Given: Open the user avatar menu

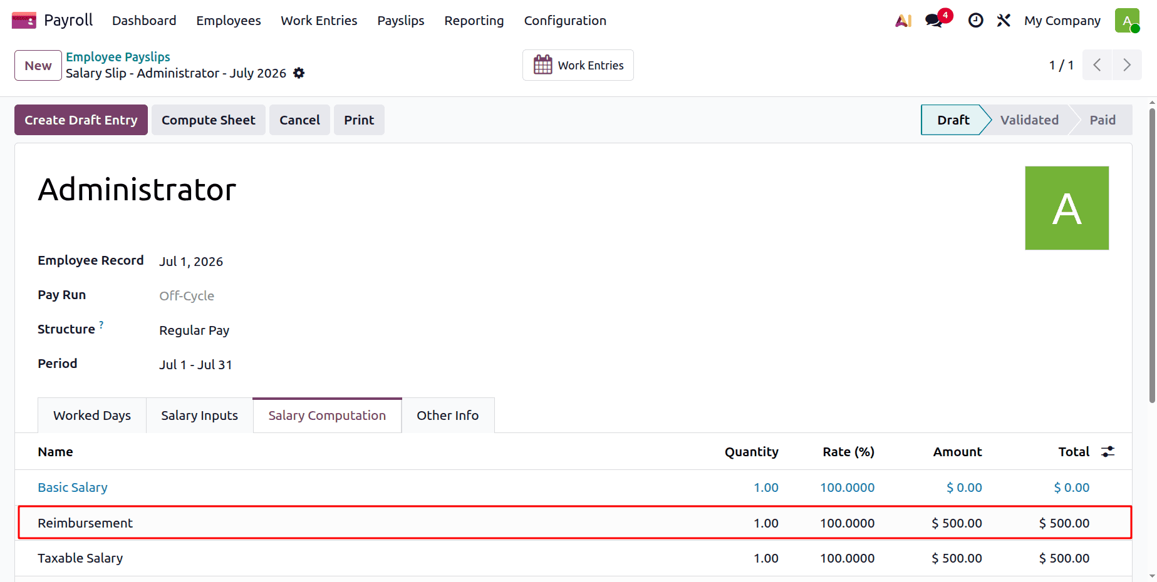Looking at the screenshot, I should click(1127, 21).
